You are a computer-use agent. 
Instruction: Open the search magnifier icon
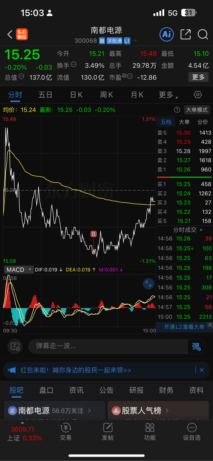tap(203, 34)
